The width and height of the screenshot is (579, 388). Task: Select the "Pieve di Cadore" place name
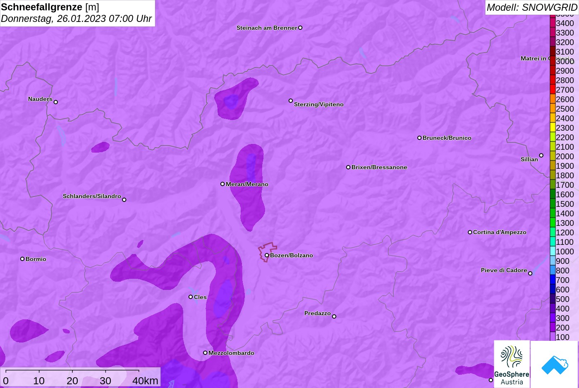click(x=504, y=270)
